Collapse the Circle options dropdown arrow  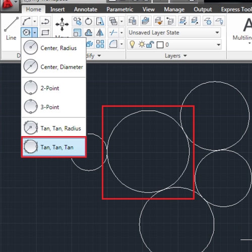click(35, 32)
